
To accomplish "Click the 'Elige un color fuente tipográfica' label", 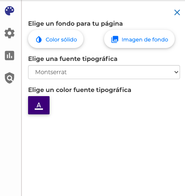I will (x=80, y=90).
